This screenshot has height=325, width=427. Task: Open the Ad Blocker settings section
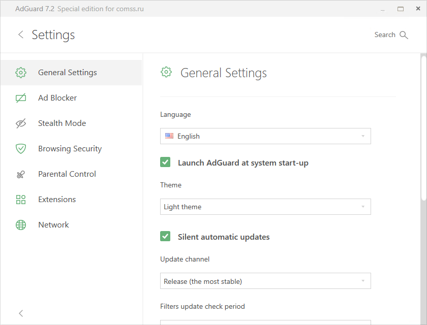(57, 98)
